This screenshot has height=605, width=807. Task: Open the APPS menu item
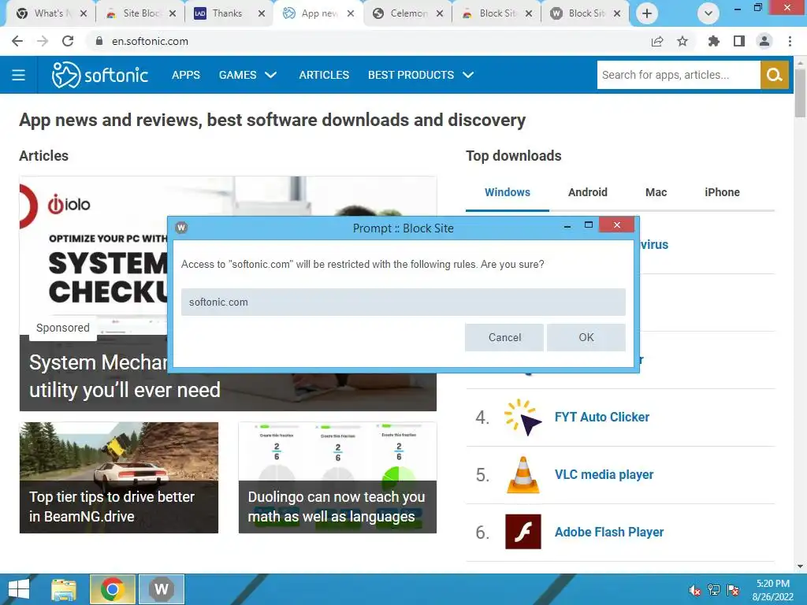(x=186, y=75)
